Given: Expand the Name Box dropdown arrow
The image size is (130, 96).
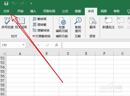Looking at the screenshot, I should pos(23,45).
